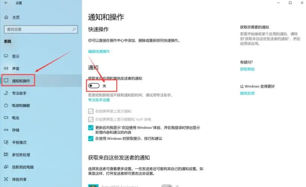Screen dimensions: 306x187
Task: Open 显示 (Display) settings monitor icon
Action: [x=6, y=56]
